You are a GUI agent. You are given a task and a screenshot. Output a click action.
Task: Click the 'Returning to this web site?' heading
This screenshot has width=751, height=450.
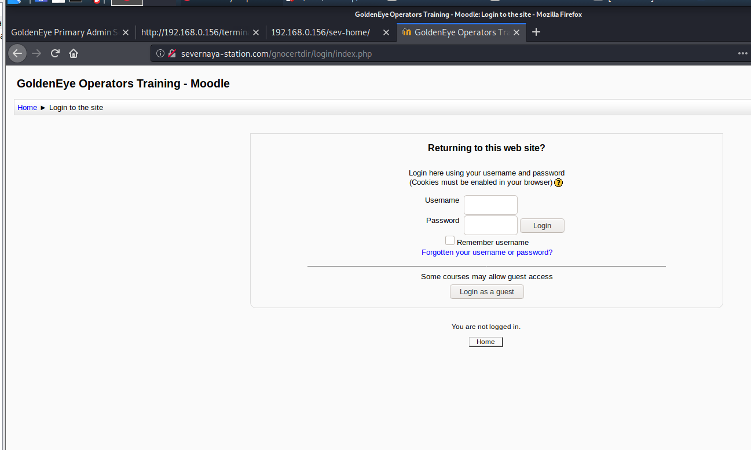(x=486, y=148)
